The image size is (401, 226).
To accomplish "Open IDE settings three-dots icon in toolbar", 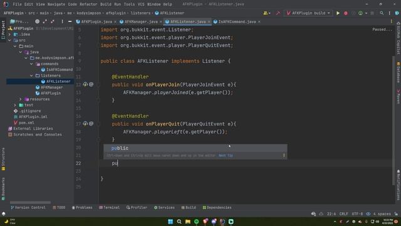I will click(x=390, y=13).
